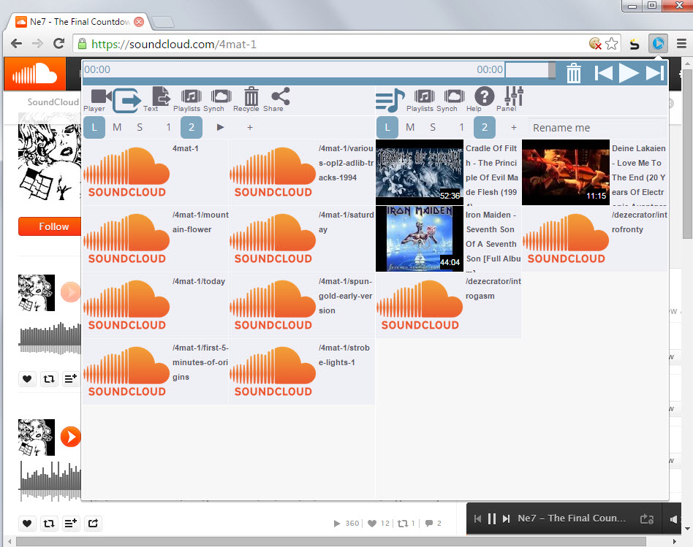Skip to next track in extension player
The width and height of the screenshot is (693, 547).
[654, 72]
